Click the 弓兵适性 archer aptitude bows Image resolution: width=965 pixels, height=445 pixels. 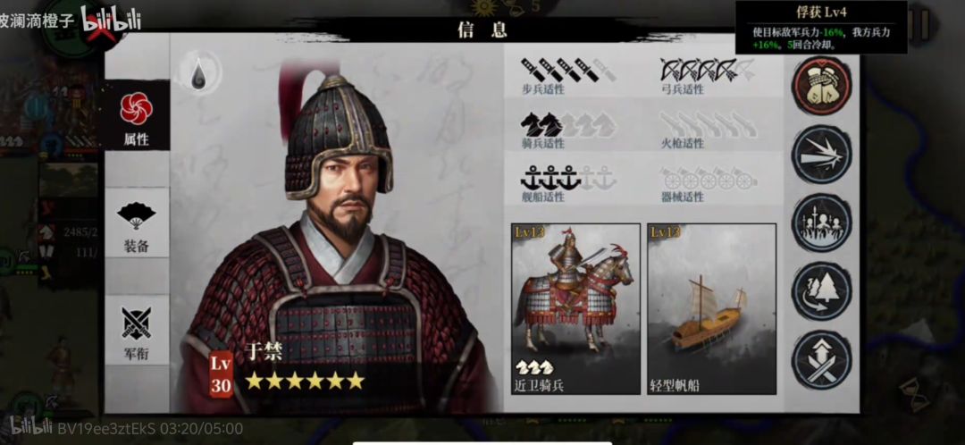[x=707, y=71]
